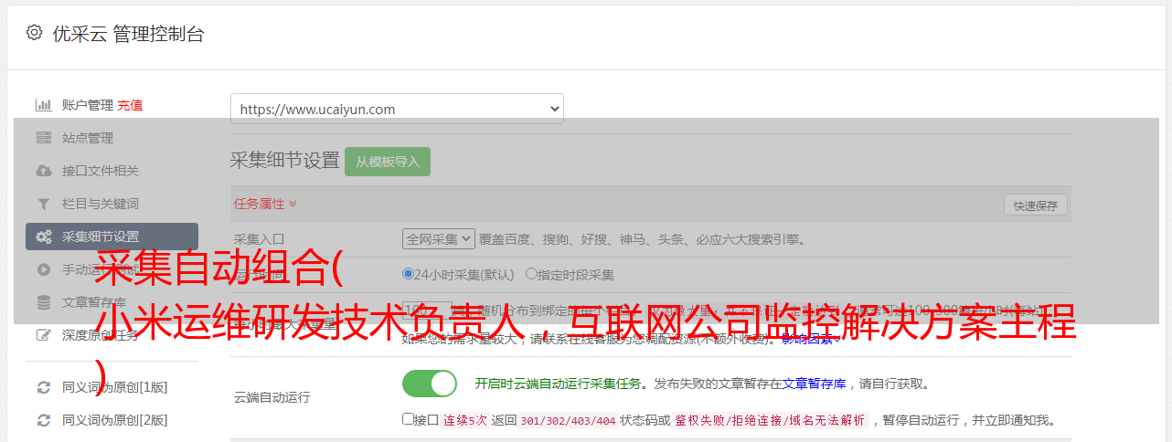Screen dimensions: 1172x442
Task: Click the 采集细节设置 page heading
Action: click(284, 161)
